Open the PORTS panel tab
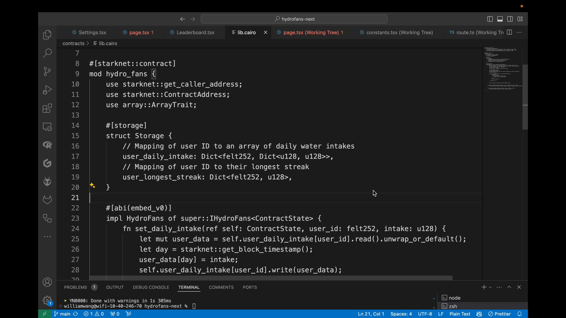 click(250, 287)
